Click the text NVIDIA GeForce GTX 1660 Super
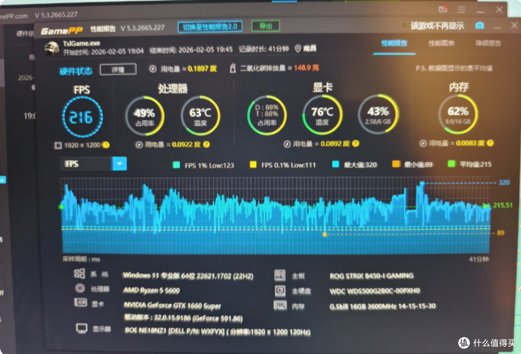 [x=172, y=305]
